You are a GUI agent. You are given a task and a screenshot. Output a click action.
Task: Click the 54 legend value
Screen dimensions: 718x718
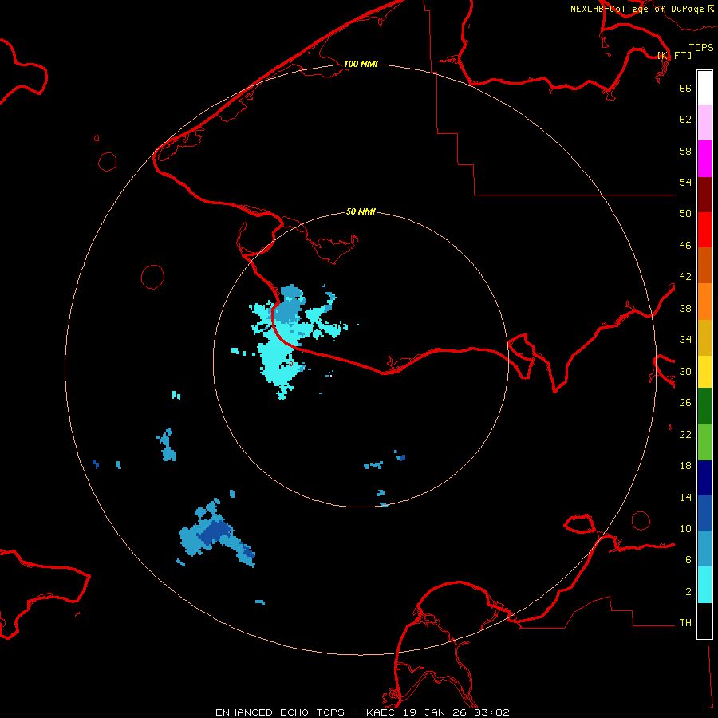[685, 182]
